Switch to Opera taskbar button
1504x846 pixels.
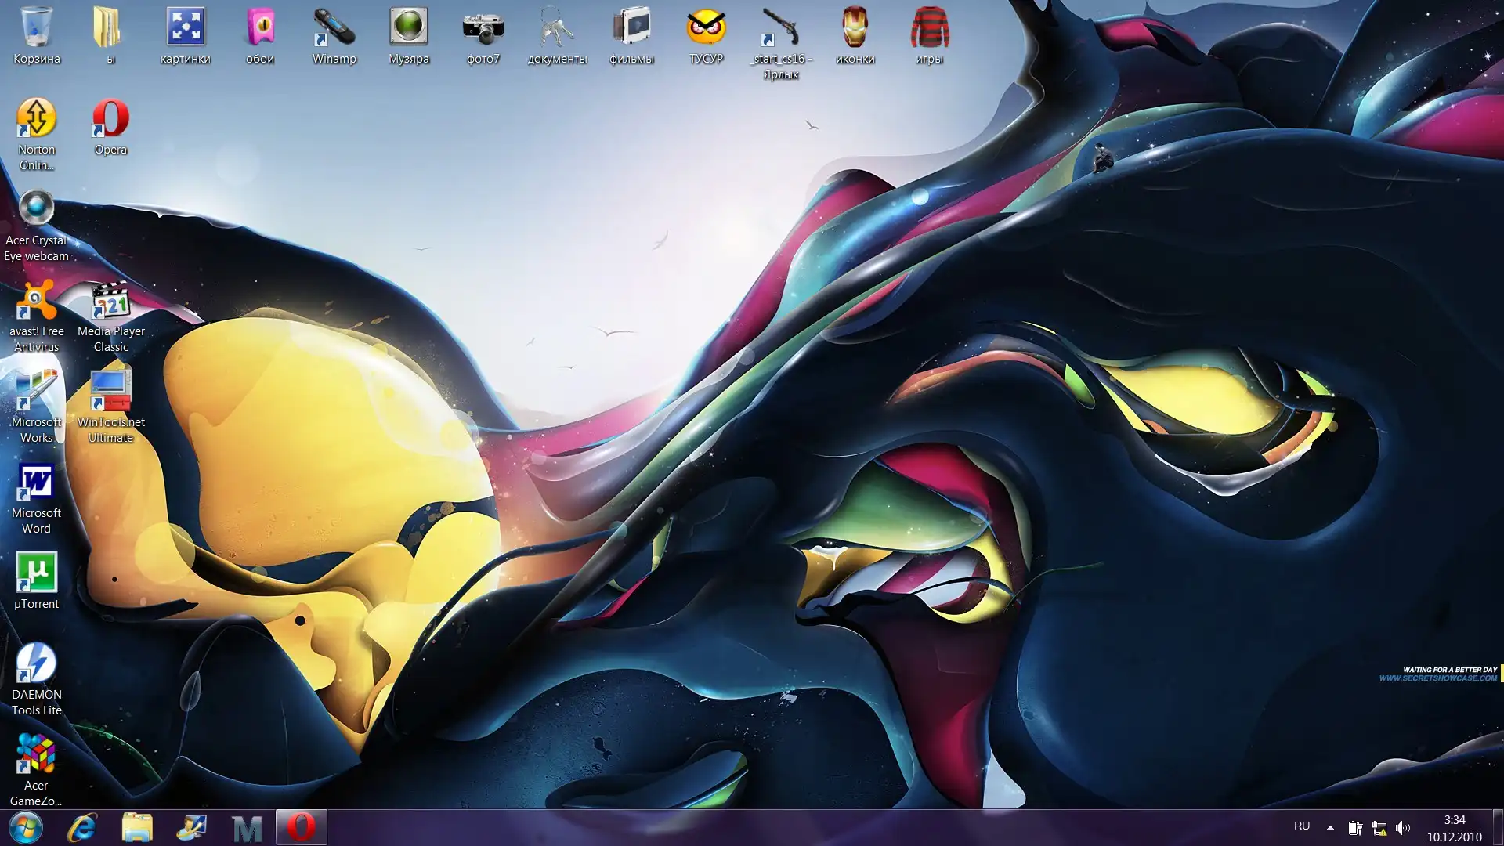coord(301,827)
